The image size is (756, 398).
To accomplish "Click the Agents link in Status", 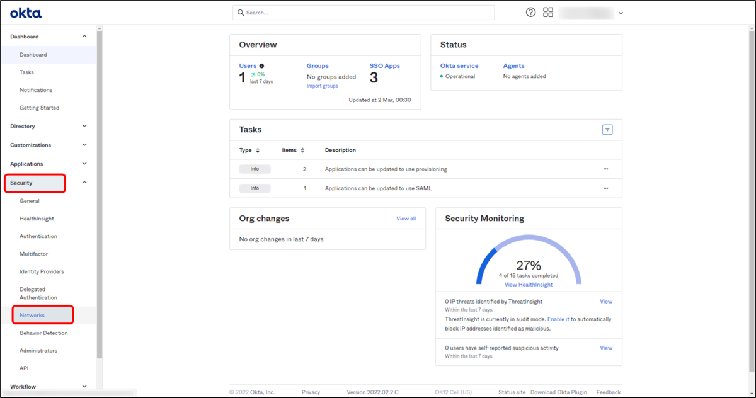I will 513,65.
